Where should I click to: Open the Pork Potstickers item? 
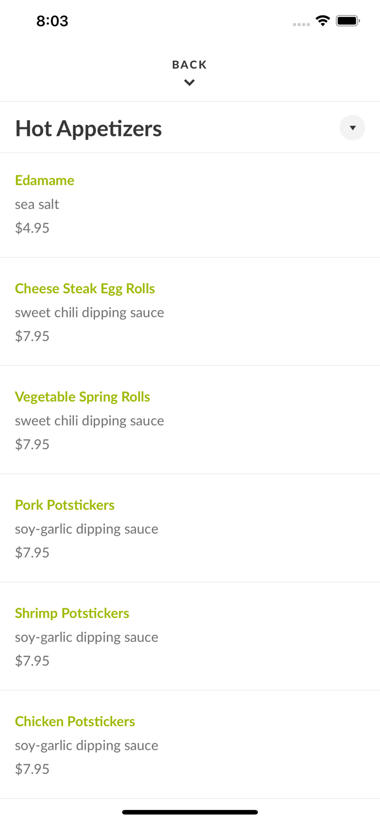65,505
